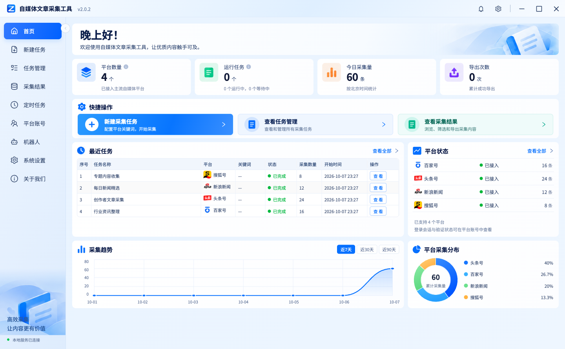Collapse the sidebar with the arrow handle
Screen dimensions: 565x349
click(x=66, y=28)
